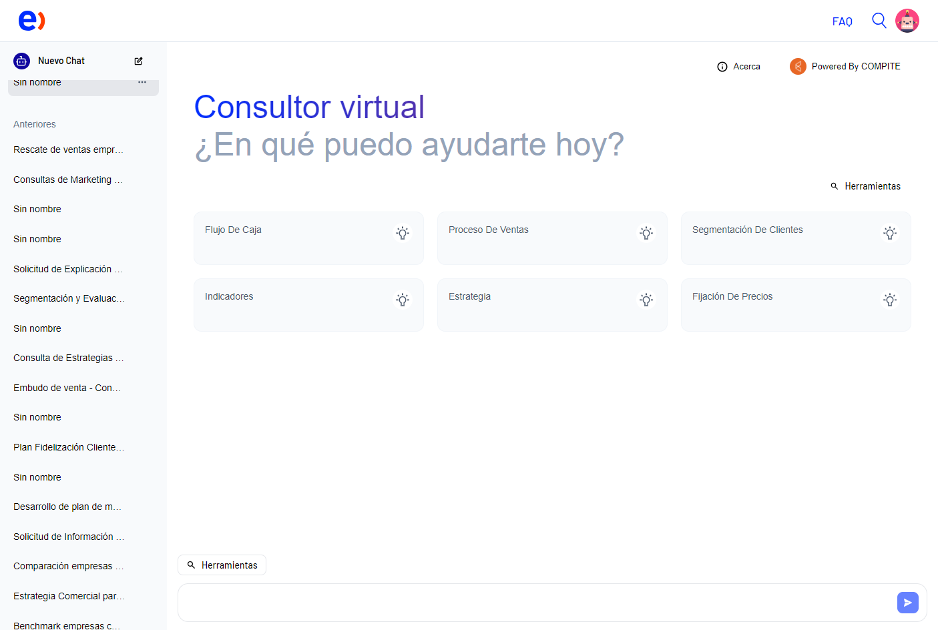The height and width of the screenshot is (630, 938).
Task: Select the Rescate de ventas conversation
Action: [67, 149]
